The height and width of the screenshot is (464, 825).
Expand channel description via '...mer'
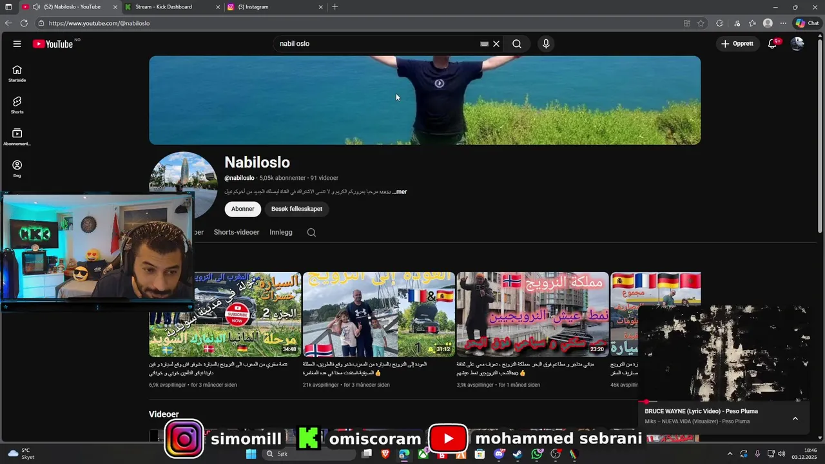(400, 191)
